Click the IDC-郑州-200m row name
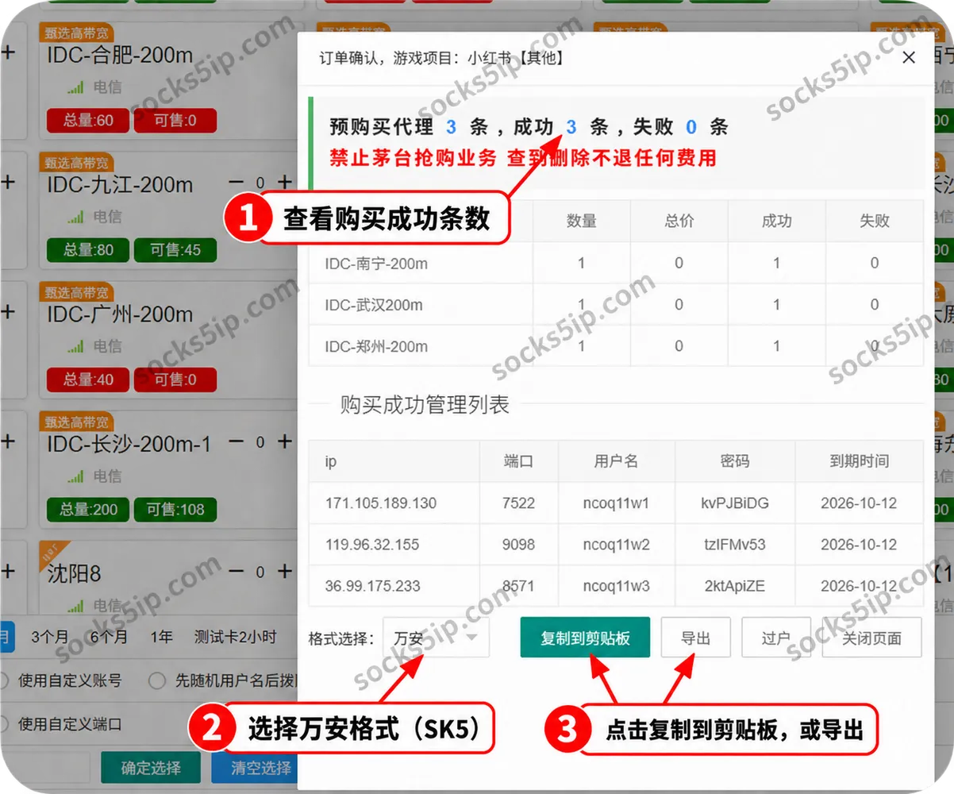Screen dimensions: 954x794 point(376,346)
